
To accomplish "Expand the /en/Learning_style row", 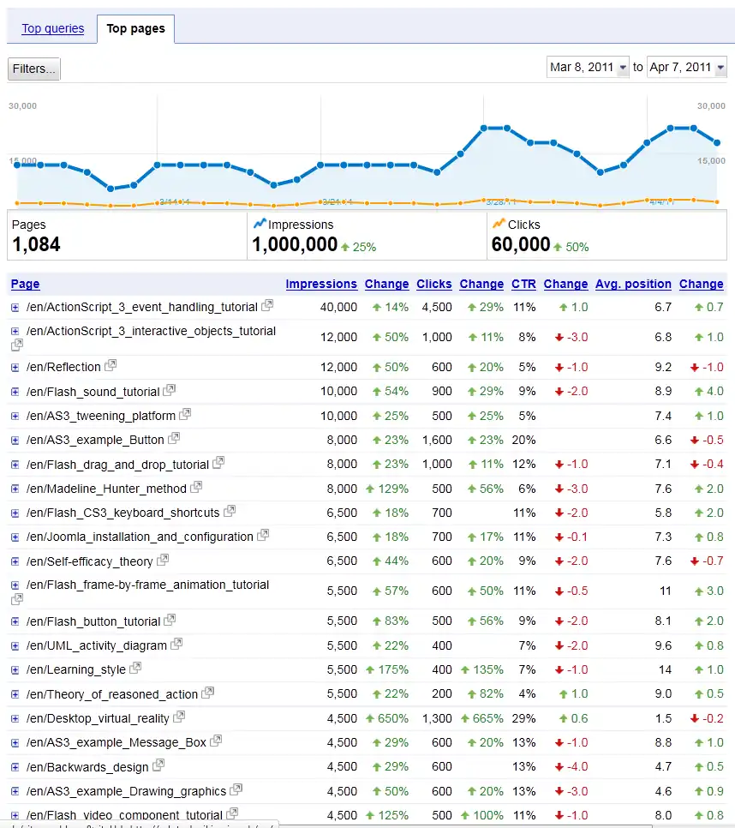I will pos(15,670).
